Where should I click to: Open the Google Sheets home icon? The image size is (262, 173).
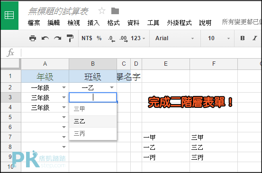pos(9,15)
